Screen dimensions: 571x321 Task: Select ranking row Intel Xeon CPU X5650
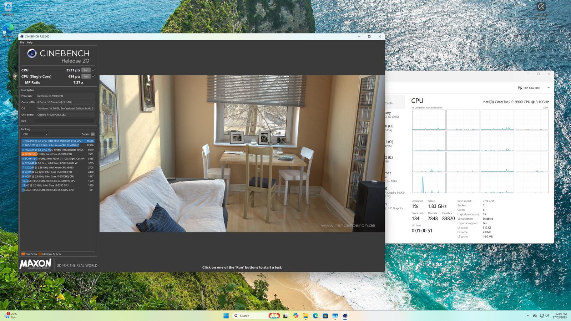click(58, 168)
